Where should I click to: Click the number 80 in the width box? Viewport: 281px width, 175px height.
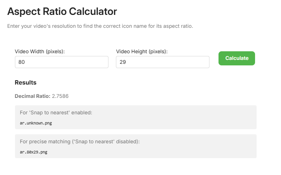[x=22, y=62]
